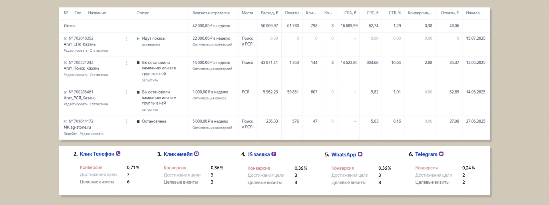The height and width of the screenshot is (205, 549).
Task: Click Перейти under МК ag-stone.ru
Action: [70, 134]
